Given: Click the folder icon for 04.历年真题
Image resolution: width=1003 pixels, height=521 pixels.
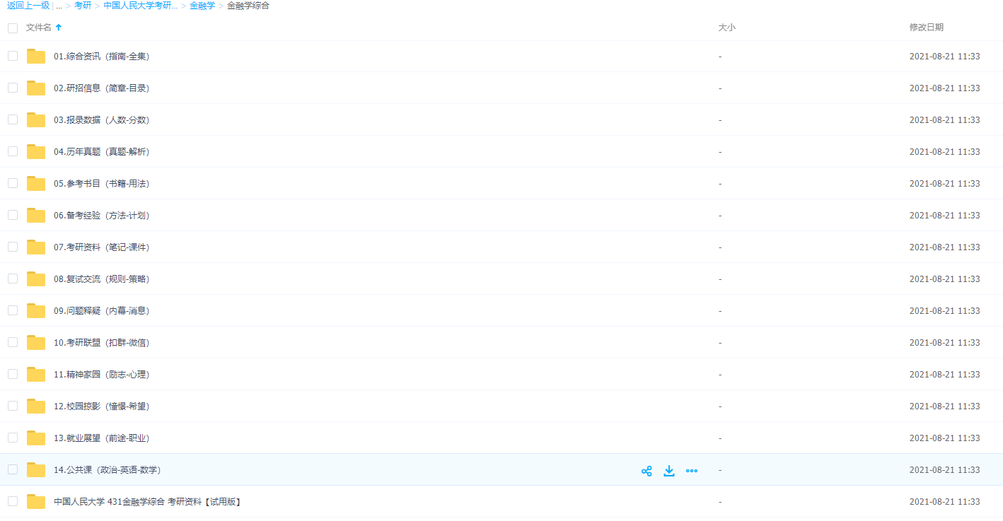Looking at the screenshot, I should [36, 152].
